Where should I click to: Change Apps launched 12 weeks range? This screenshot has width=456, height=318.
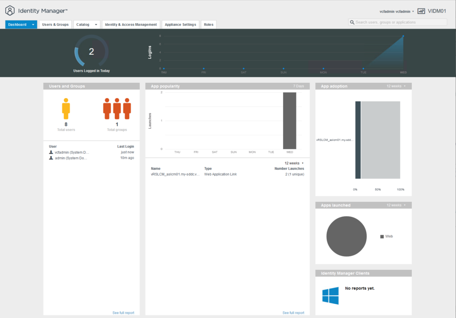tap(396, 205)
